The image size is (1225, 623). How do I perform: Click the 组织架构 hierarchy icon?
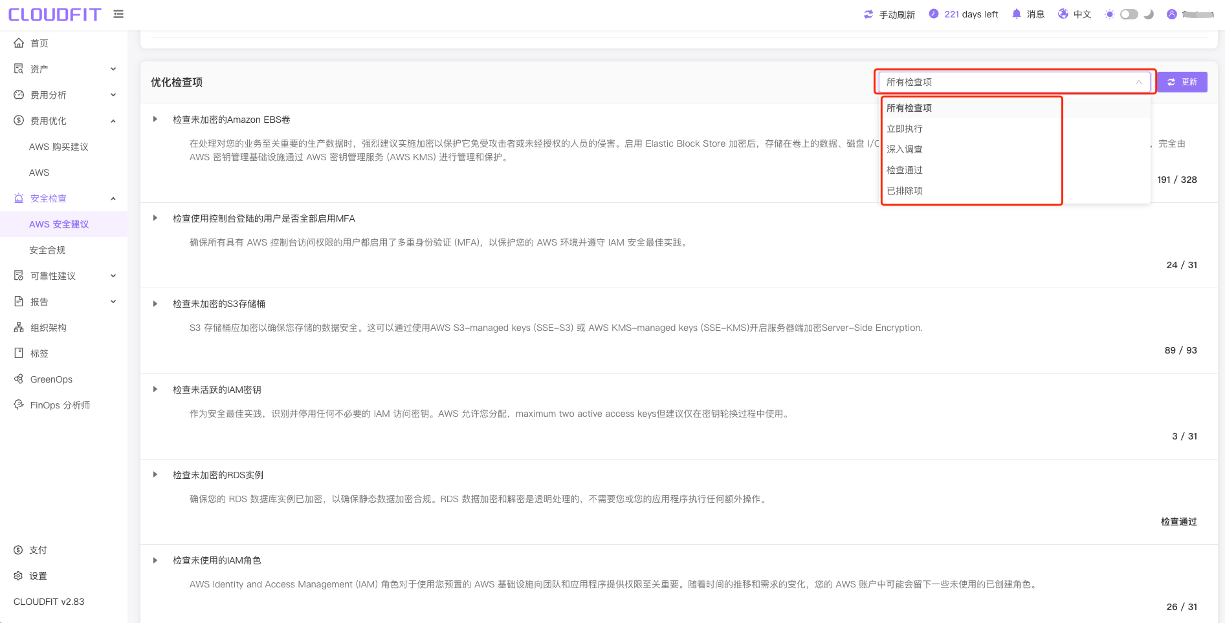19,327
